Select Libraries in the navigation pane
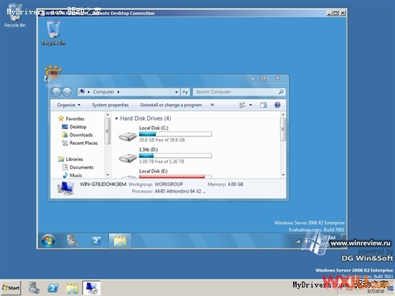The image size is (395, 296). [70, 159]
